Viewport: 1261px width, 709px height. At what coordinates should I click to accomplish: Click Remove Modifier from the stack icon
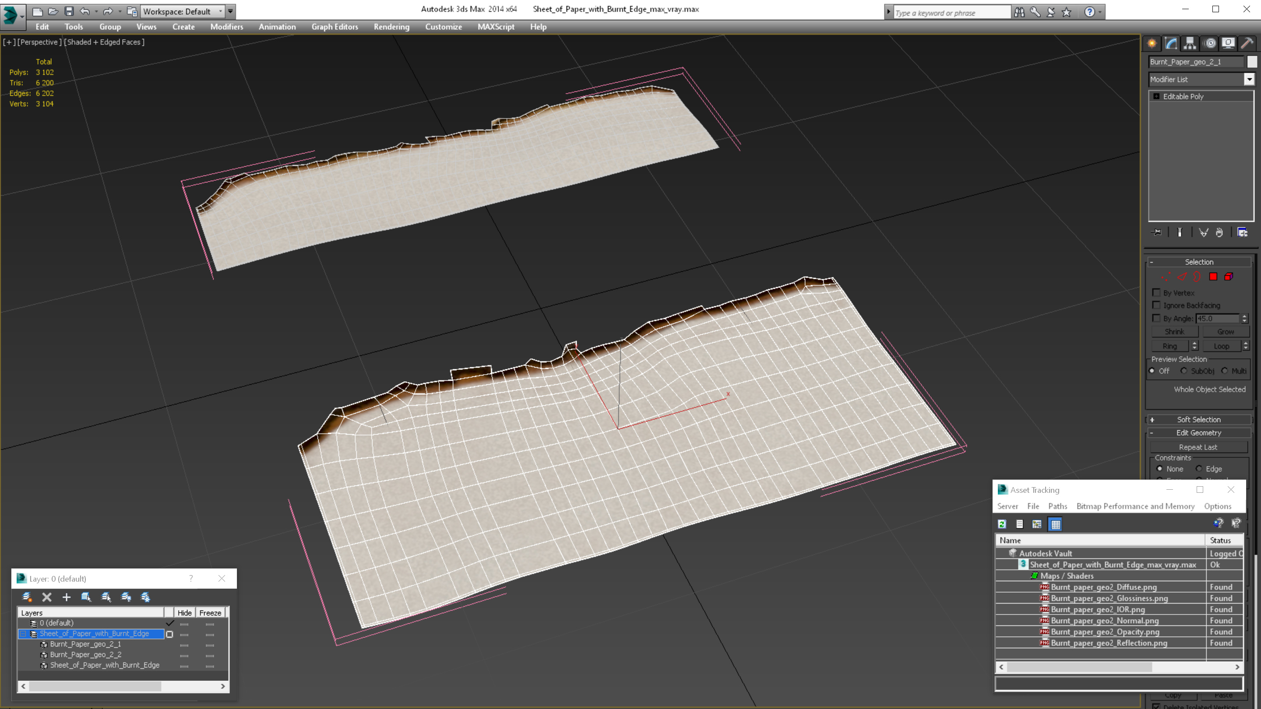point(1219,232)
